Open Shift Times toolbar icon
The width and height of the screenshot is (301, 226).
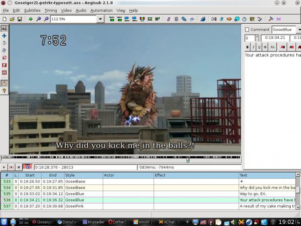coord(214,19)
